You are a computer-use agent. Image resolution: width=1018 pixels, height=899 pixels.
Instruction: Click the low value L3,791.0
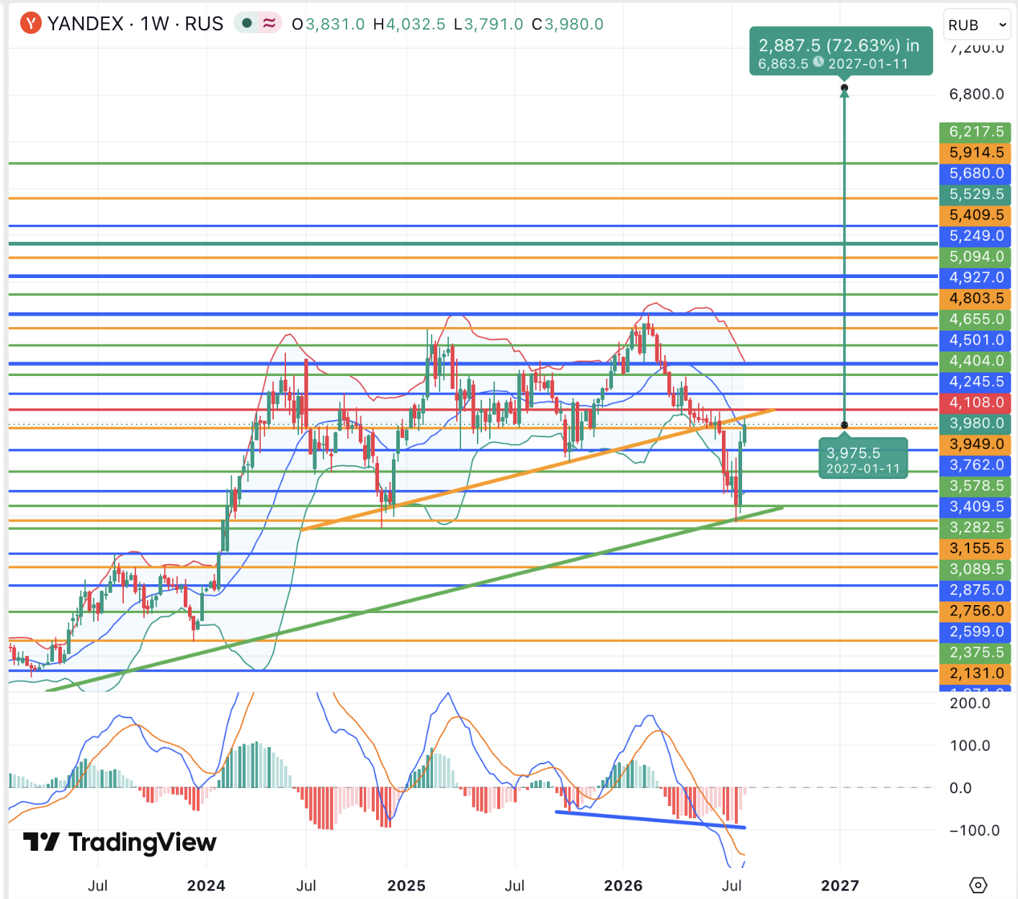(x=488, y=24)
